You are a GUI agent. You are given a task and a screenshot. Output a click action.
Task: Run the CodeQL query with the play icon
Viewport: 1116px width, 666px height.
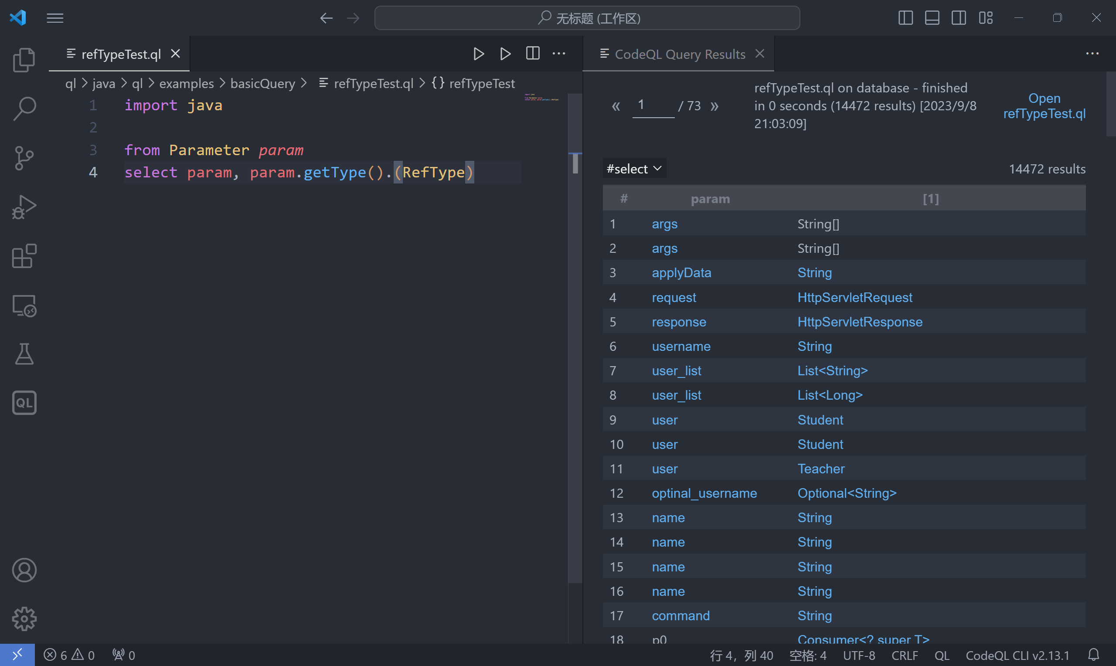pos(478,54)
